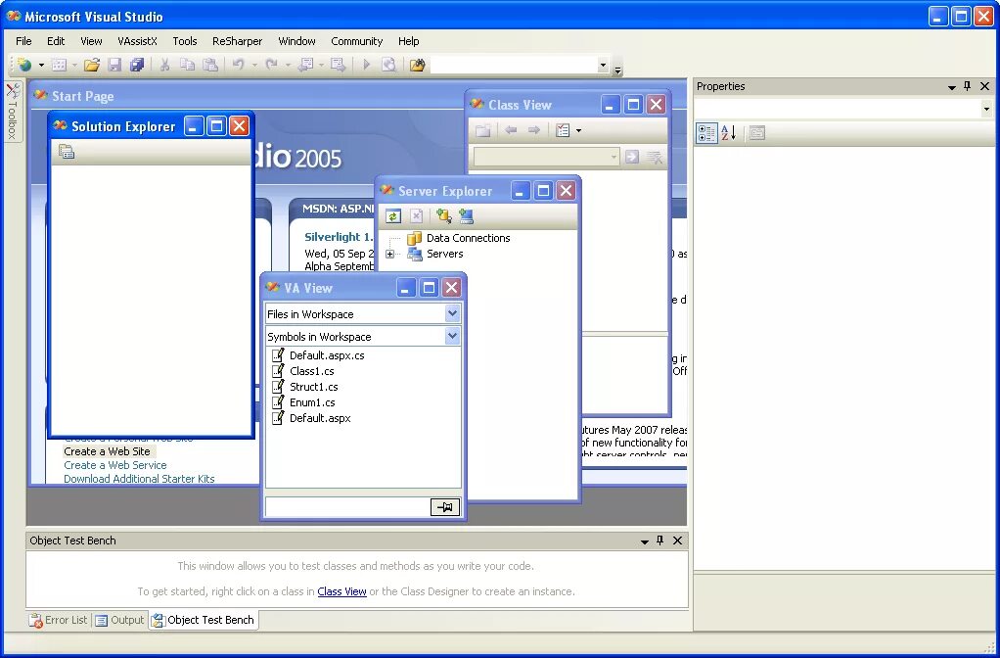Switch to the Error List tab
Screen dimensions: 1000x658
[x=58, y=620]
